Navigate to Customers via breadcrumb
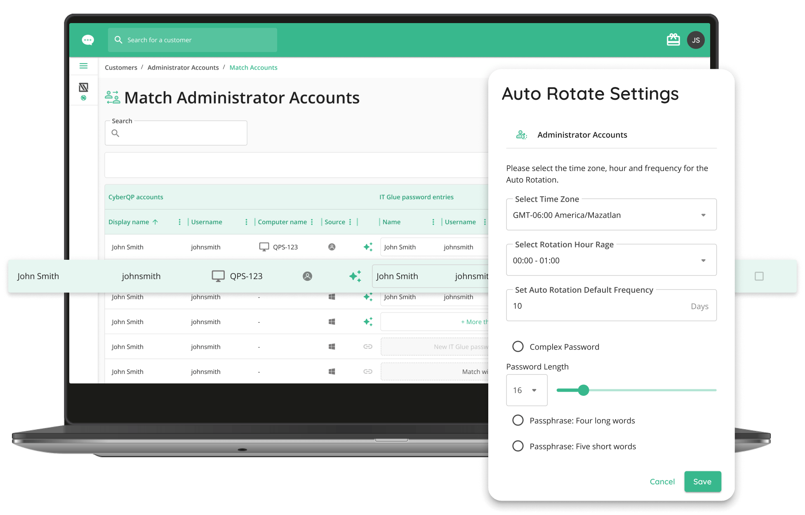Image resolution: width=805 pixels, height=515 pixels. [121, 67]
